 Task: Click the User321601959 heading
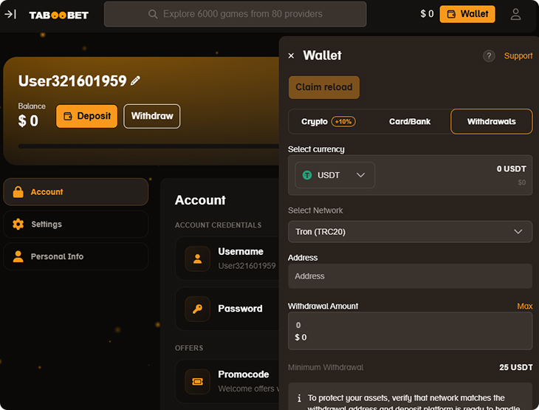[72, 81]
